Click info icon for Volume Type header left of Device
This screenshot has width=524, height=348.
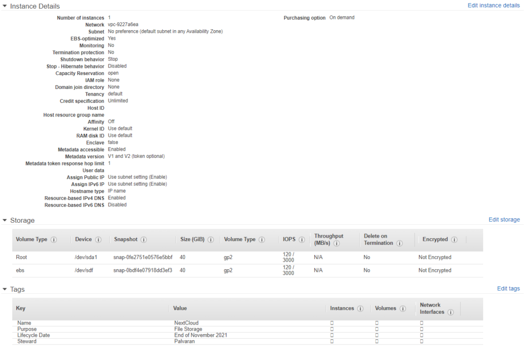point(54,240)
